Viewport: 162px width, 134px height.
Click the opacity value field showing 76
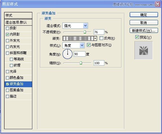point(99,32)
